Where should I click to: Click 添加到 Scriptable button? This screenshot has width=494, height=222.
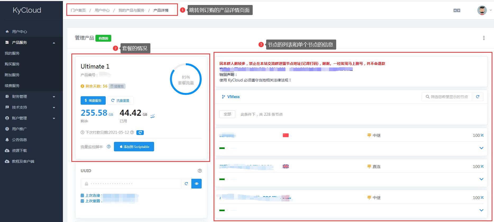134,147
